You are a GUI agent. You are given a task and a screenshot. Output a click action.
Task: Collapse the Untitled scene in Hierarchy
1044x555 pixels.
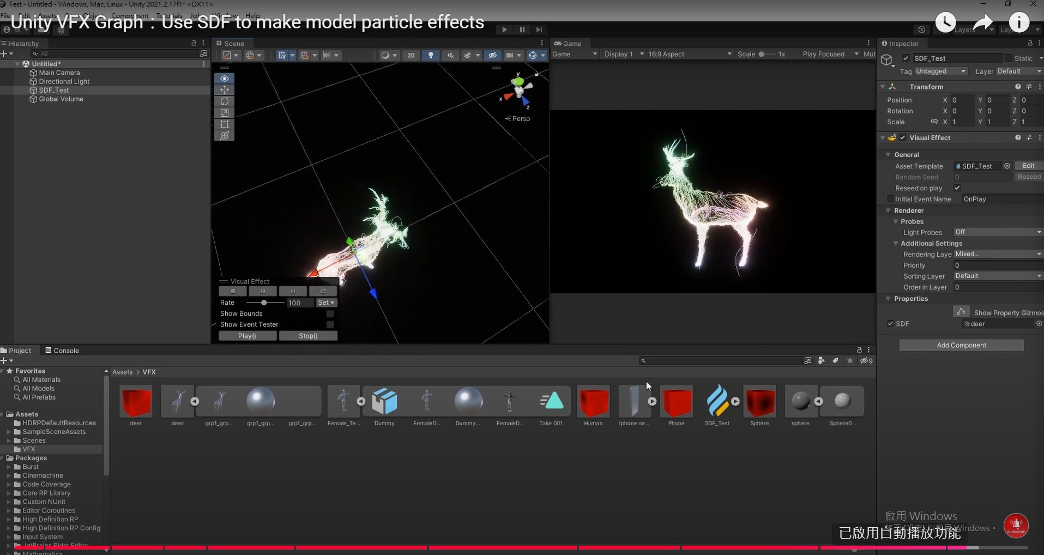[x=18, y=64]
